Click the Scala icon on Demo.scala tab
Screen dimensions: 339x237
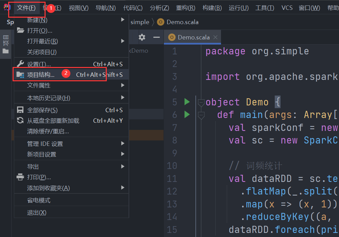172,37
